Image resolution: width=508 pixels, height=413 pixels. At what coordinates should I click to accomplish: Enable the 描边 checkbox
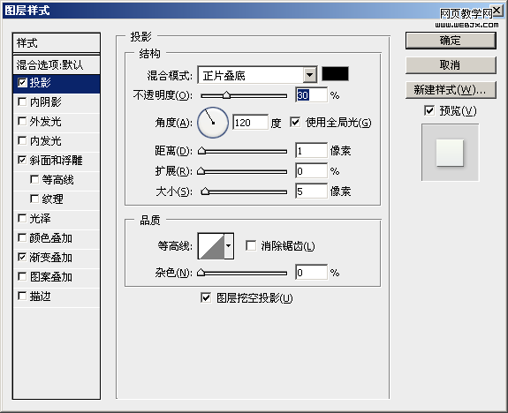point(22,297)
